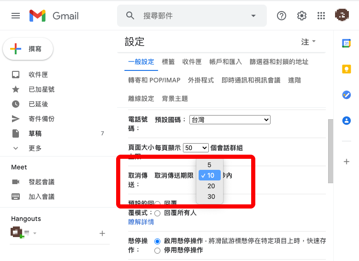This screenshot has height=261, width=359.
Task: Select 20 seconds undo send option
Action: tap(210, 186)
